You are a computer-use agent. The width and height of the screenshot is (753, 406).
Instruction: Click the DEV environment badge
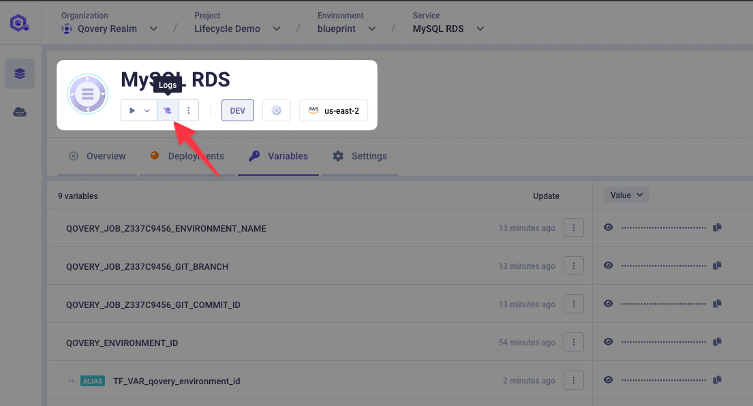pyautogui.click(x=237, y=110)
